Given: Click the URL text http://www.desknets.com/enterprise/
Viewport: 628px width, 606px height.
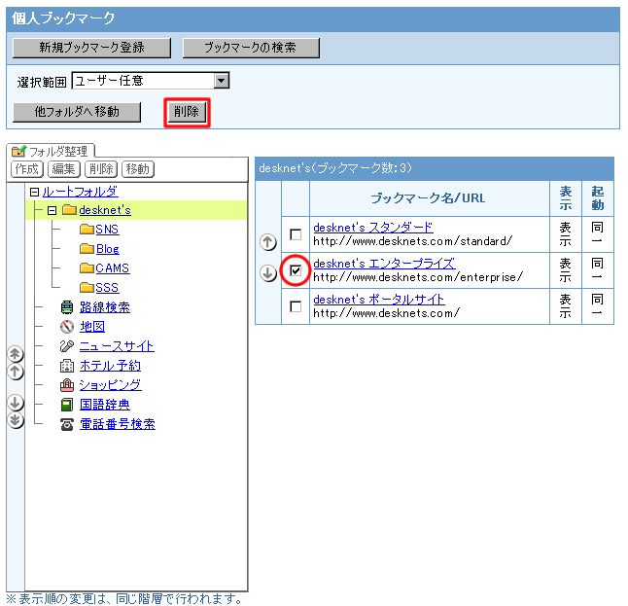Looking at the screenshot, I should point(418,277).
